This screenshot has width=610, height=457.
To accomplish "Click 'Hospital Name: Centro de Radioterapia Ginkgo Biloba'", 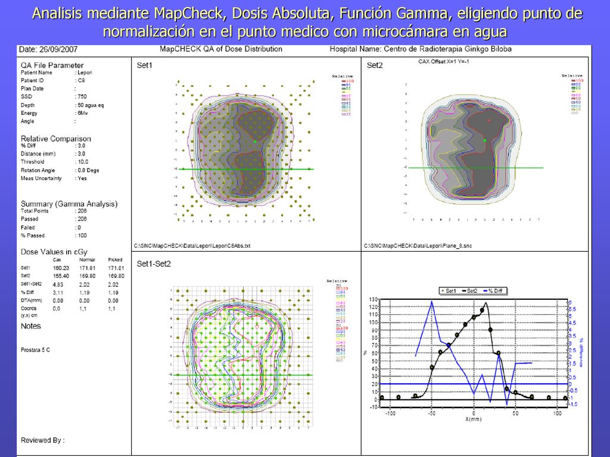I will pyautogui.click(x=421, y=49).
